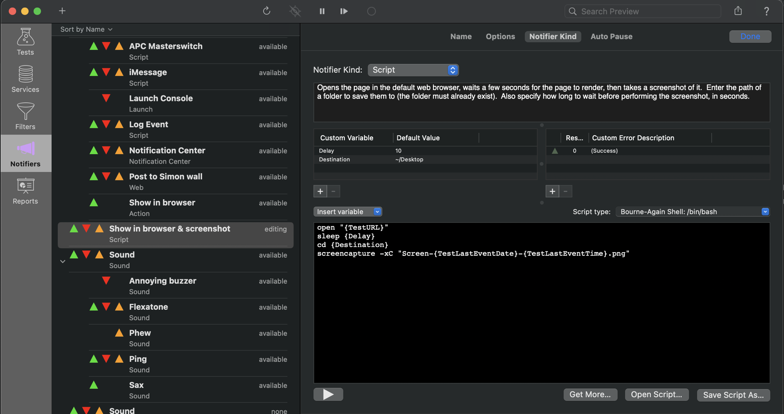Remove custom error result with minus
Screen dimensions: 784x414
[x=566, y=191]
